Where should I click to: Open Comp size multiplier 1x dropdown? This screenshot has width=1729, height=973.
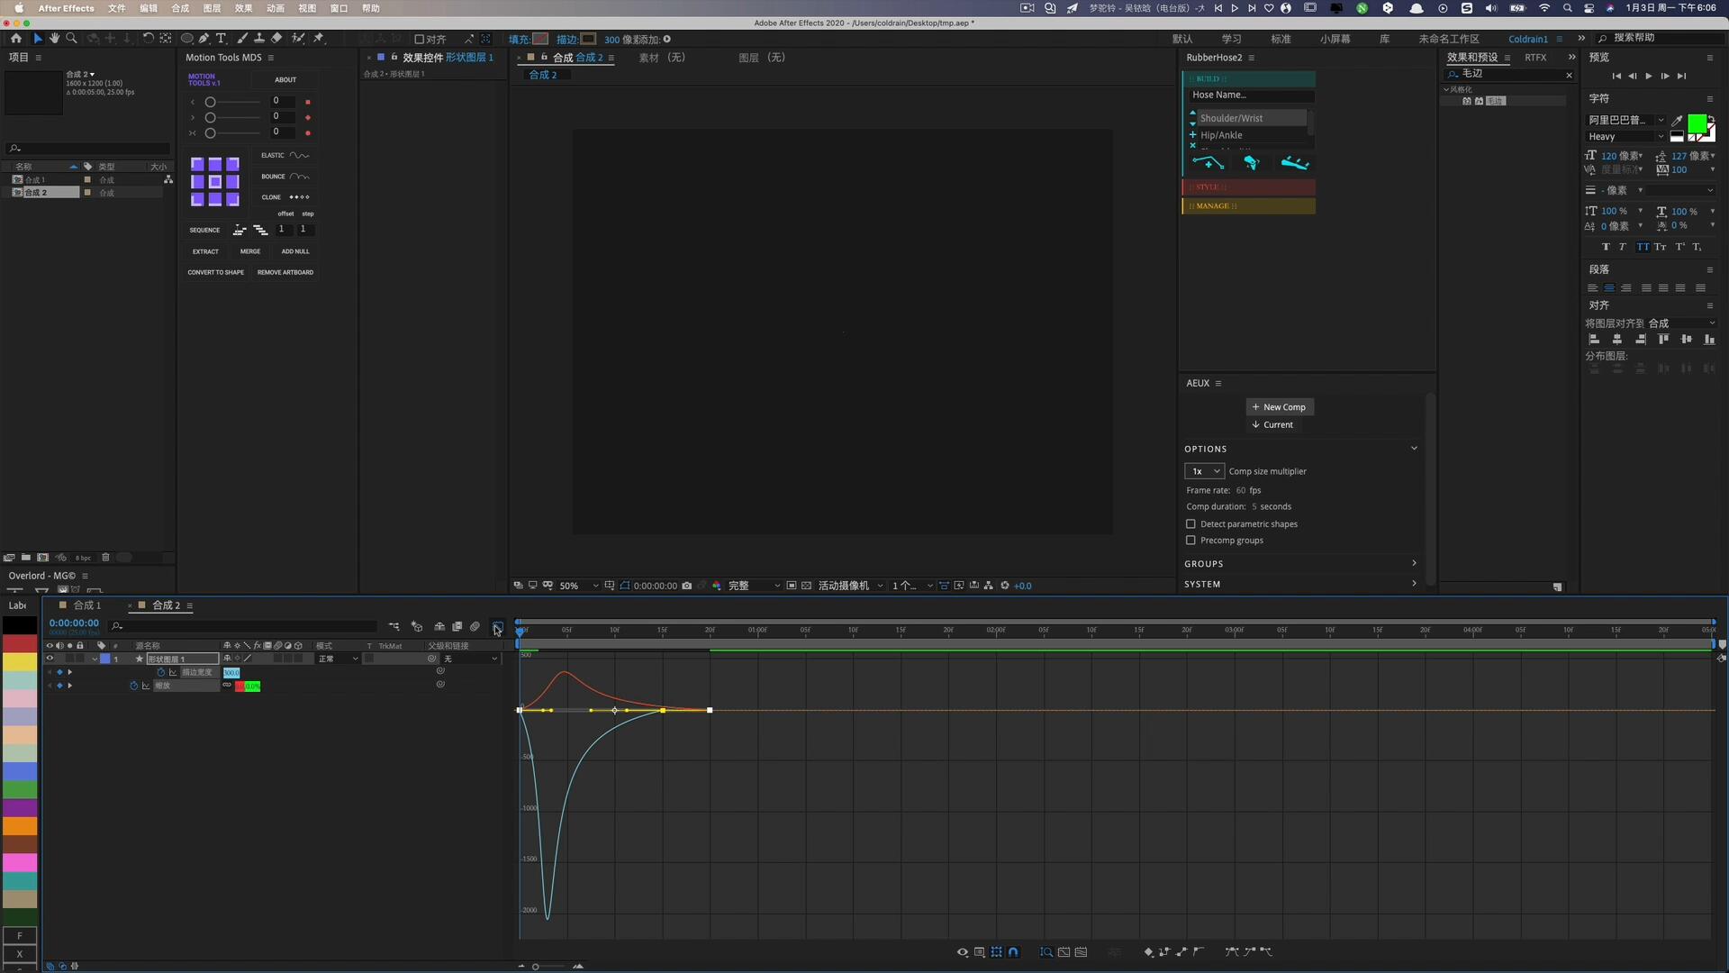pyautogui.click(x=1203, y=471)
